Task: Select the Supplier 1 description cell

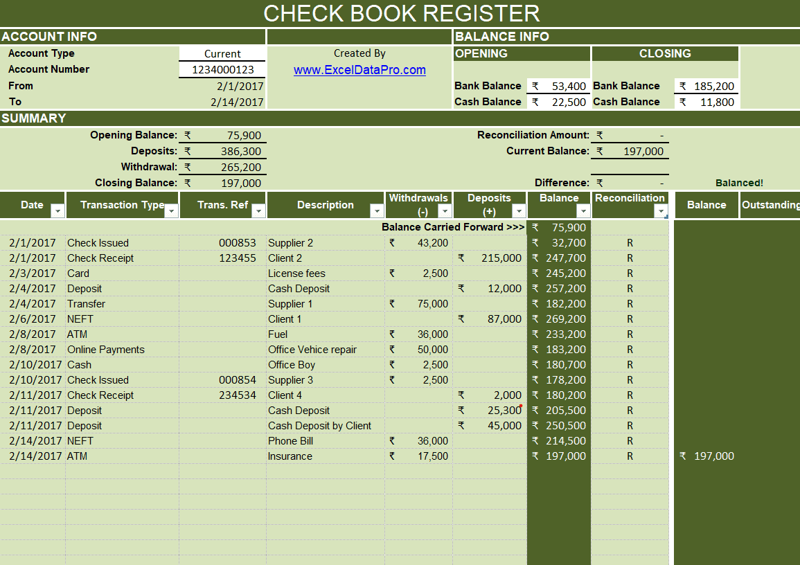Action: (325, 304)
